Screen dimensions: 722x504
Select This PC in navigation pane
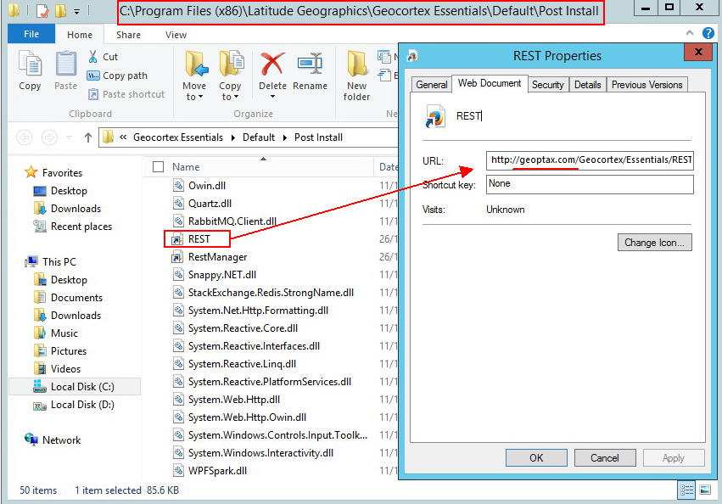coord(59,261)
